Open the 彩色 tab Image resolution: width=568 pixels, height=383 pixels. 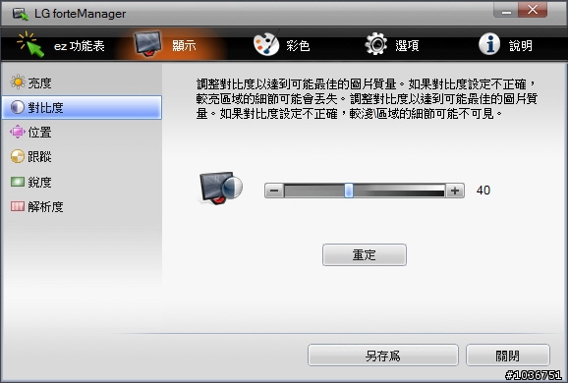coord(281,45)
